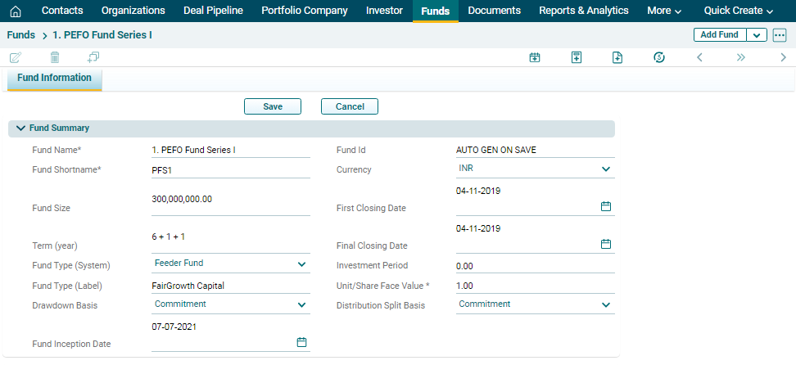The width and height of the screenshot is (796, 365).
Task: Expand the Fund Type (System) dropdown
Action: (301, 264)
